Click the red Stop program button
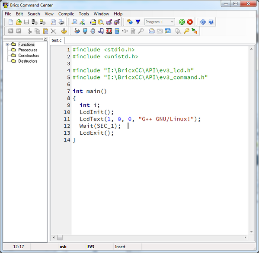 (190, 22)
